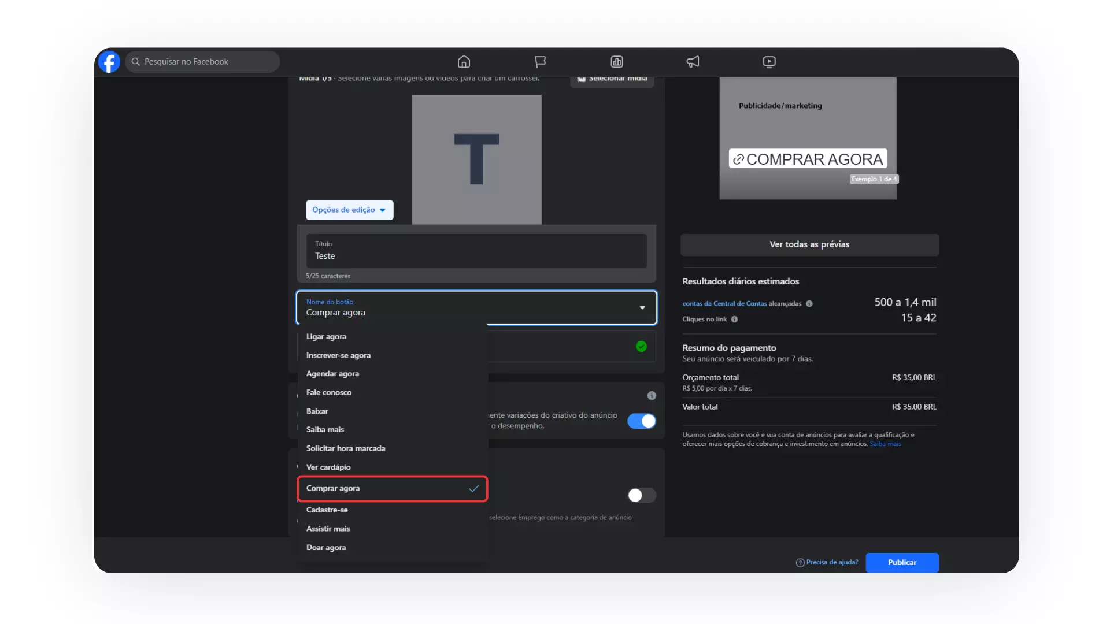Open the Insights chart icon
Screen dimensions: 1110x624
click(x=616, y=62)
